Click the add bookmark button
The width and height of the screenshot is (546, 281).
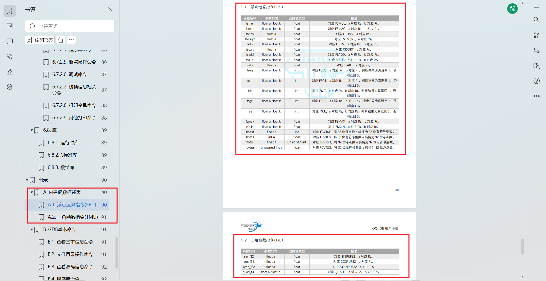(40, 40)
